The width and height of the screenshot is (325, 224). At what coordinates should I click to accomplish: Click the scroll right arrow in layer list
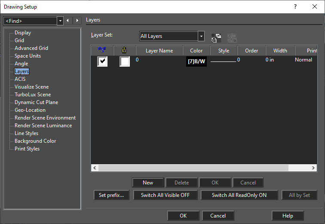coord(313,168)
